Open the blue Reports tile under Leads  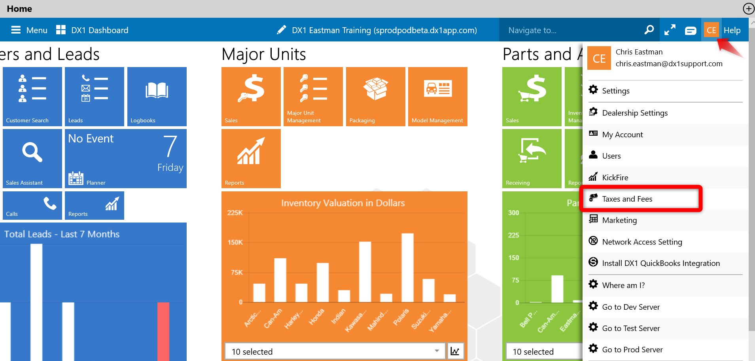95,206
